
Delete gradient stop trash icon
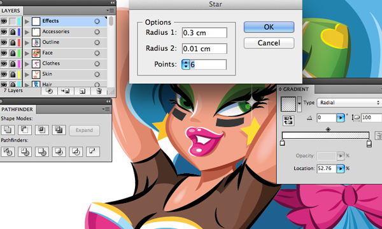[379, 136]
